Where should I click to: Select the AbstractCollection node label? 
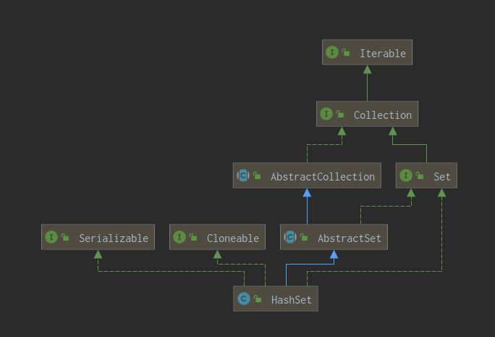coord(322,176)
